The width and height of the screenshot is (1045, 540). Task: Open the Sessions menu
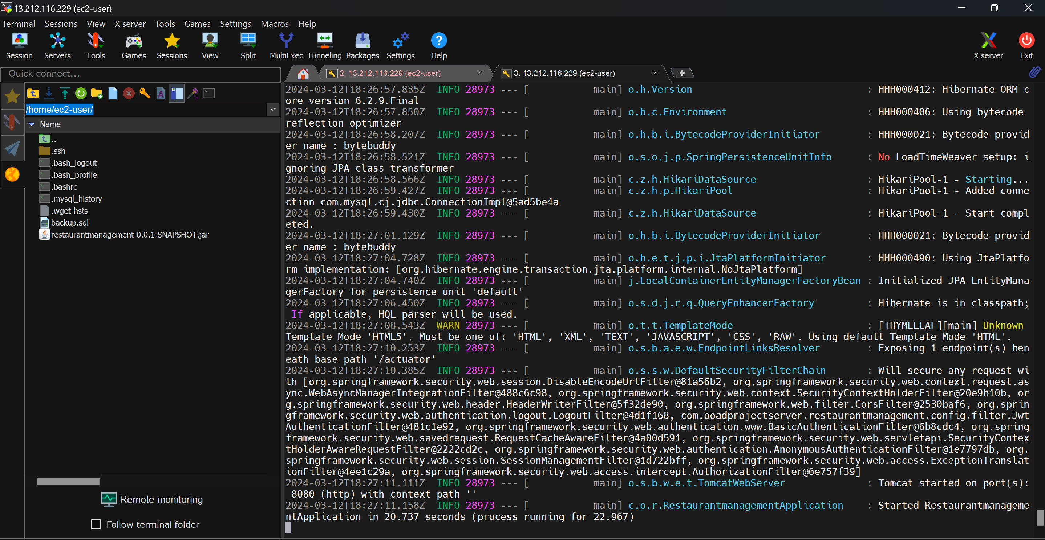pos(61,24)
